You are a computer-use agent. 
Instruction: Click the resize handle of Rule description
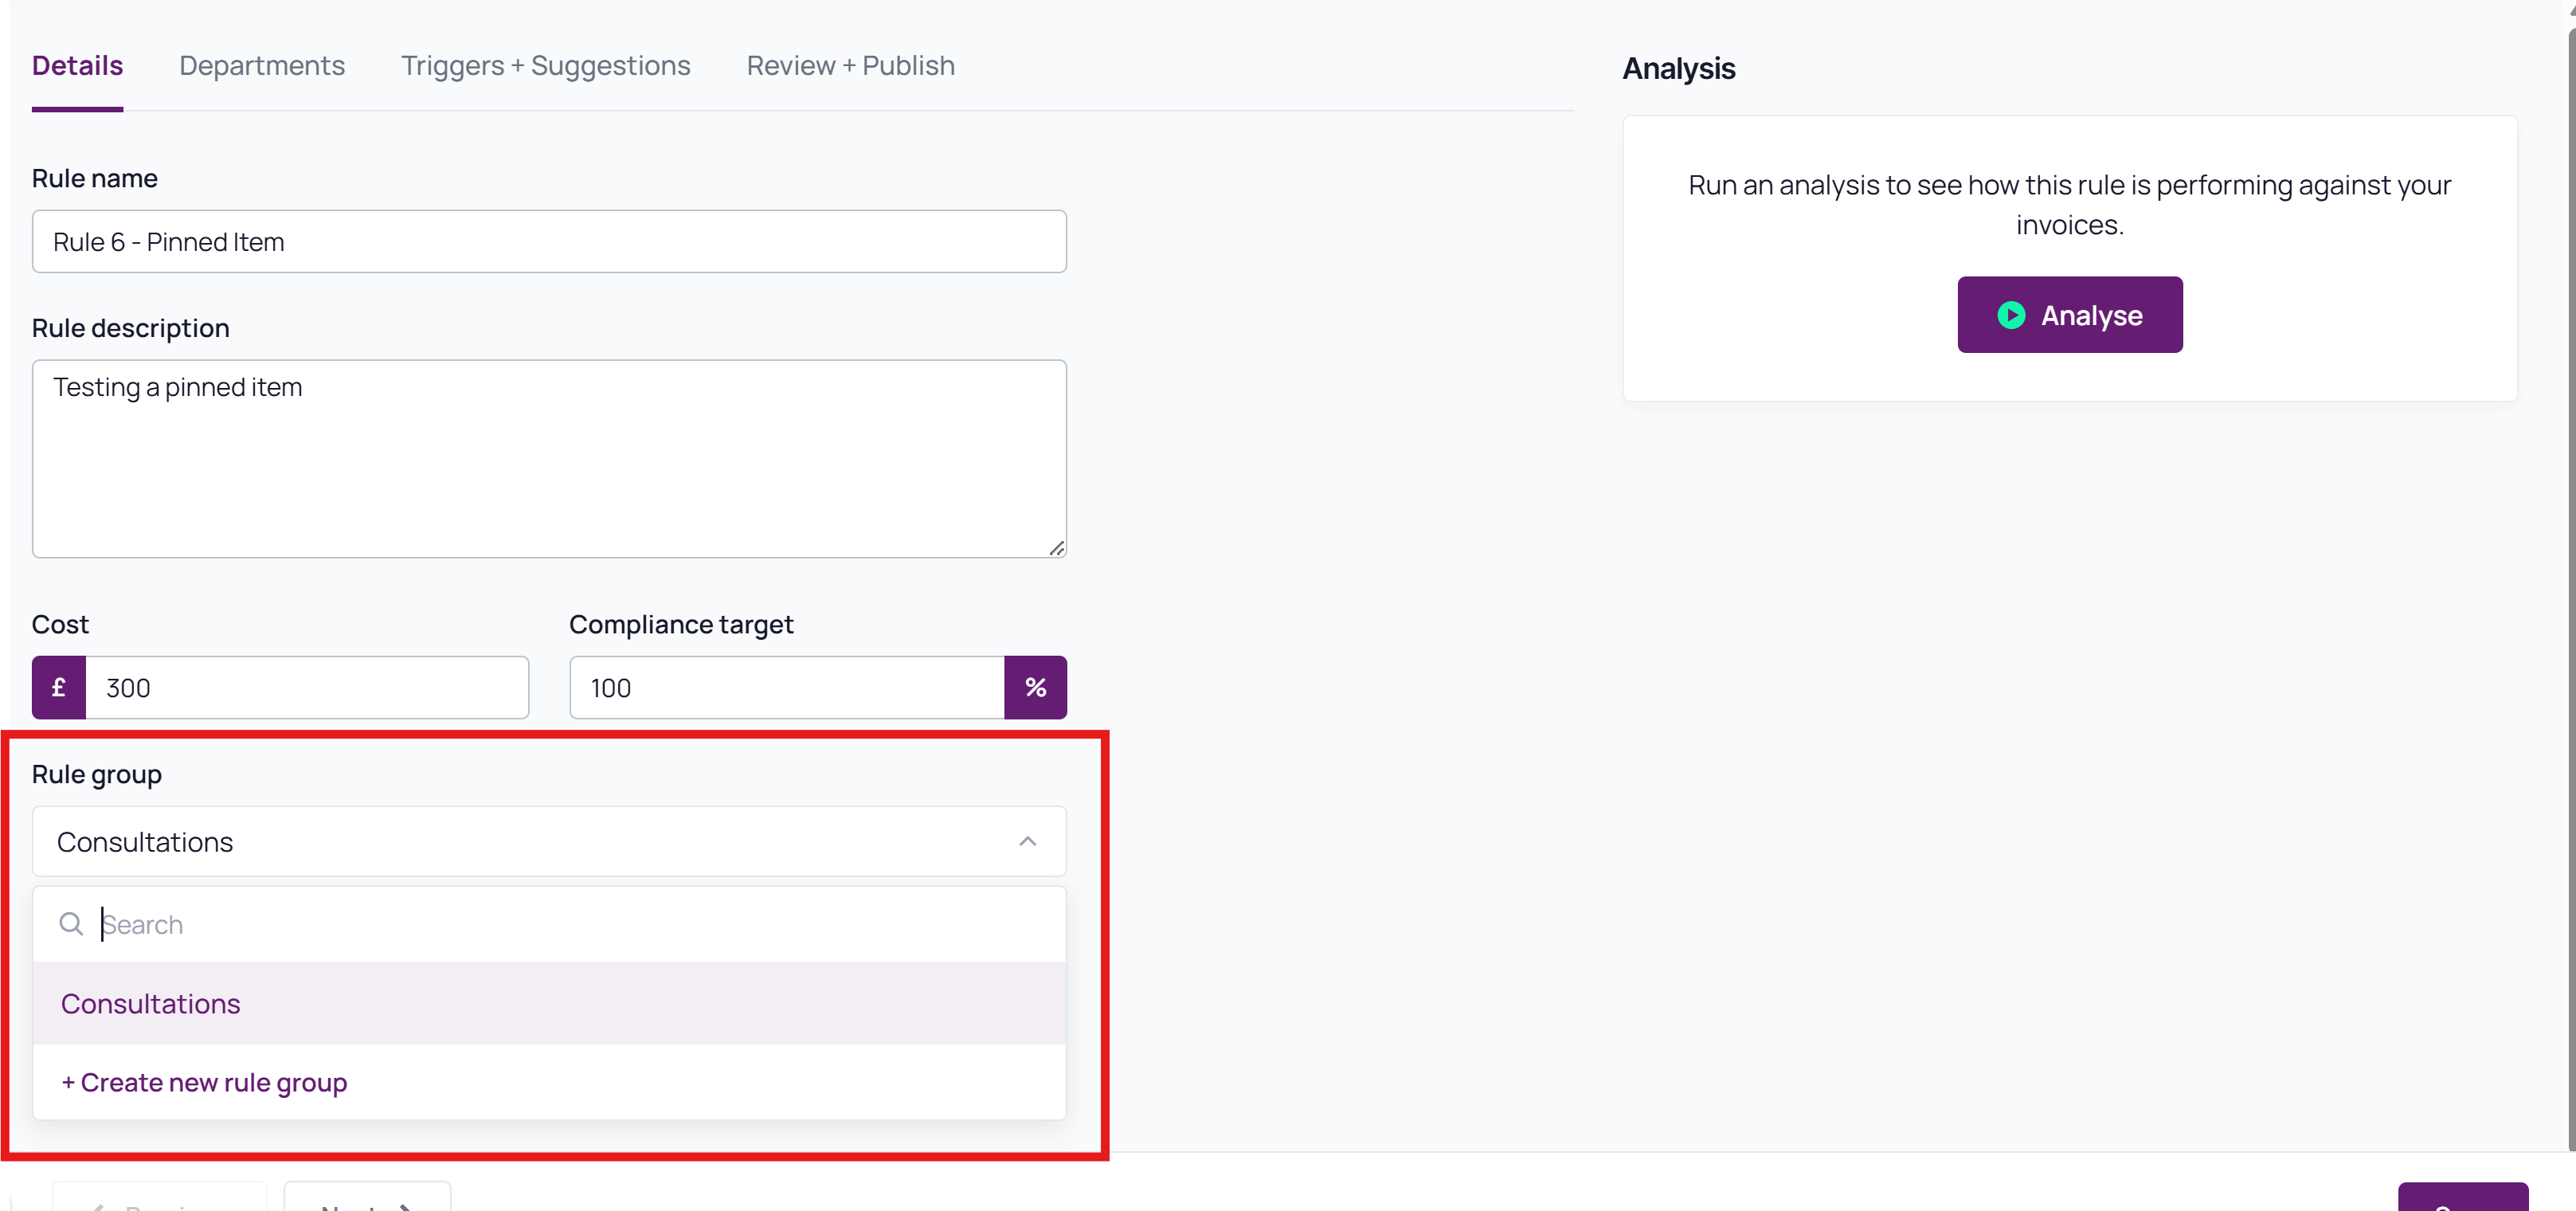pyautogui.click(x=1056, y=548)
